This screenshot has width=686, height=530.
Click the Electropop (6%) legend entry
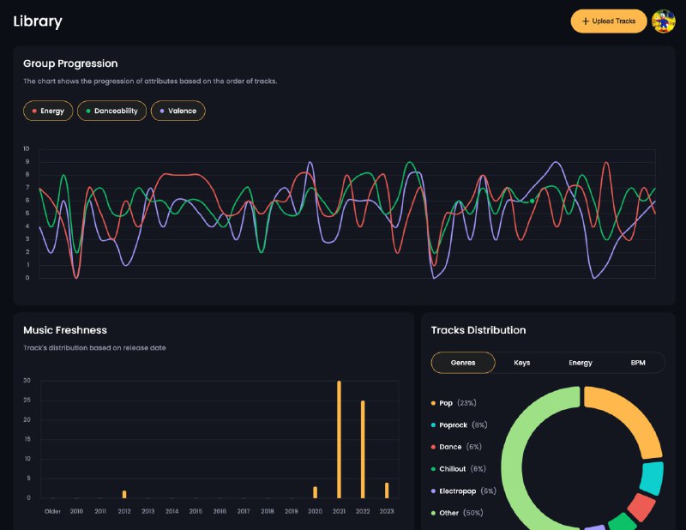tap(464, 491)
